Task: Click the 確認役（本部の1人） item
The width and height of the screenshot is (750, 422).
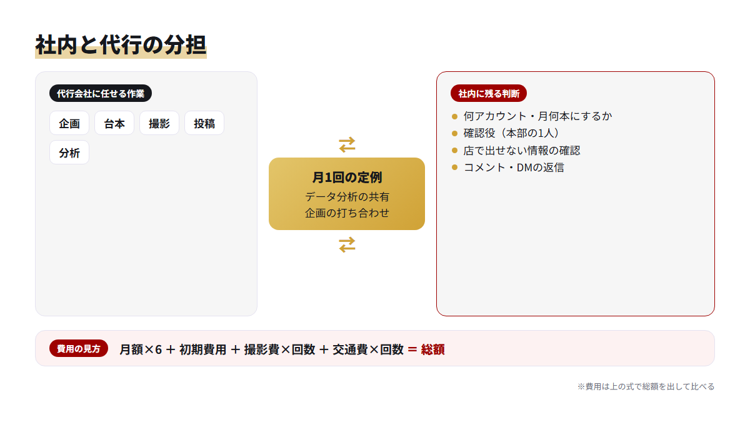Action: tap(512, 133)
